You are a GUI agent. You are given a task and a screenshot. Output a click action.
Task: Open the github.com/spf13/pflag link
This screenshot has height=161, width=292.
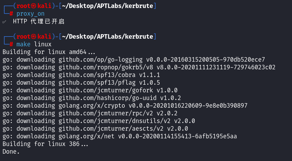coord(95,83)
